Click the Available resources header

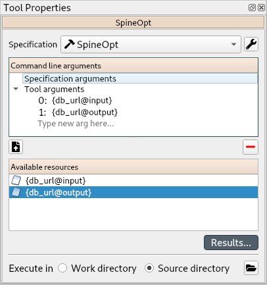[133, 167]
